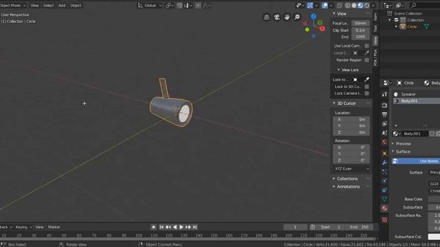Toggle proportional editing icon

pos(198,5)
